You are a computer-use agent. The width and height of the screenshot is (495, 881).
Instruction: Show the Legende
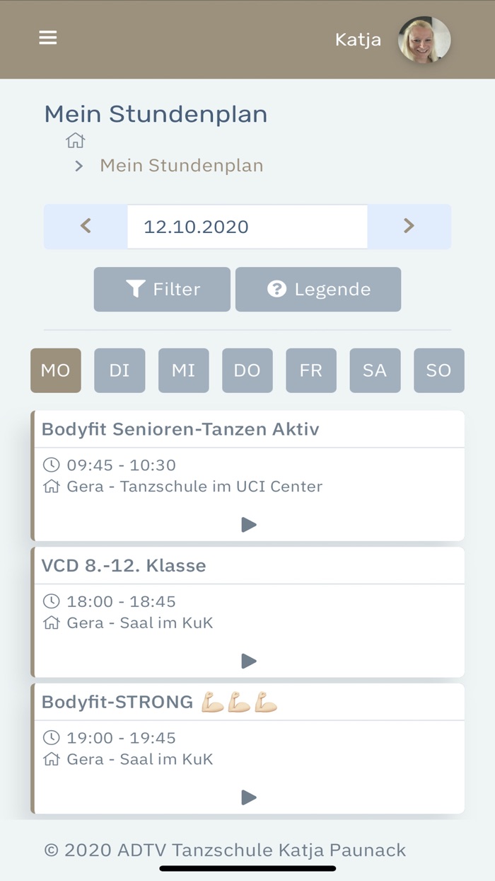[x=318, y=288]
